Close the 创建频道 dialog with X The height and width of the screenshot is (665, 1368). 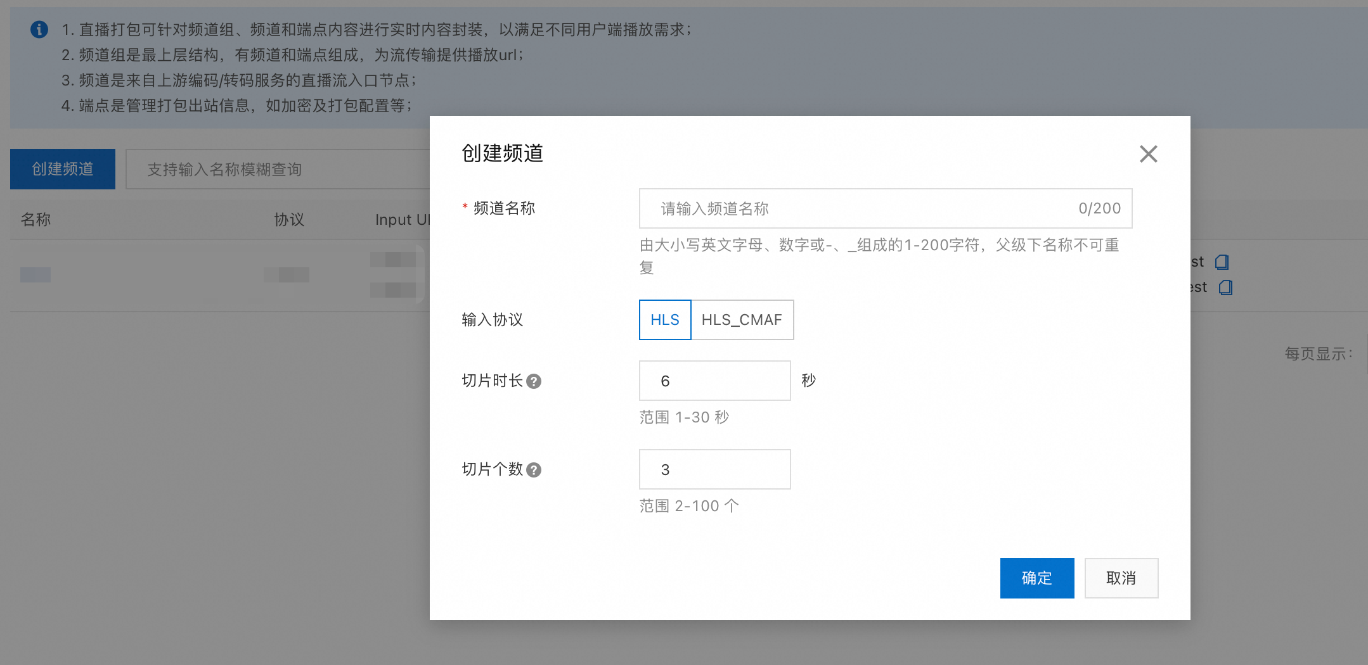tap(1148, 154)
